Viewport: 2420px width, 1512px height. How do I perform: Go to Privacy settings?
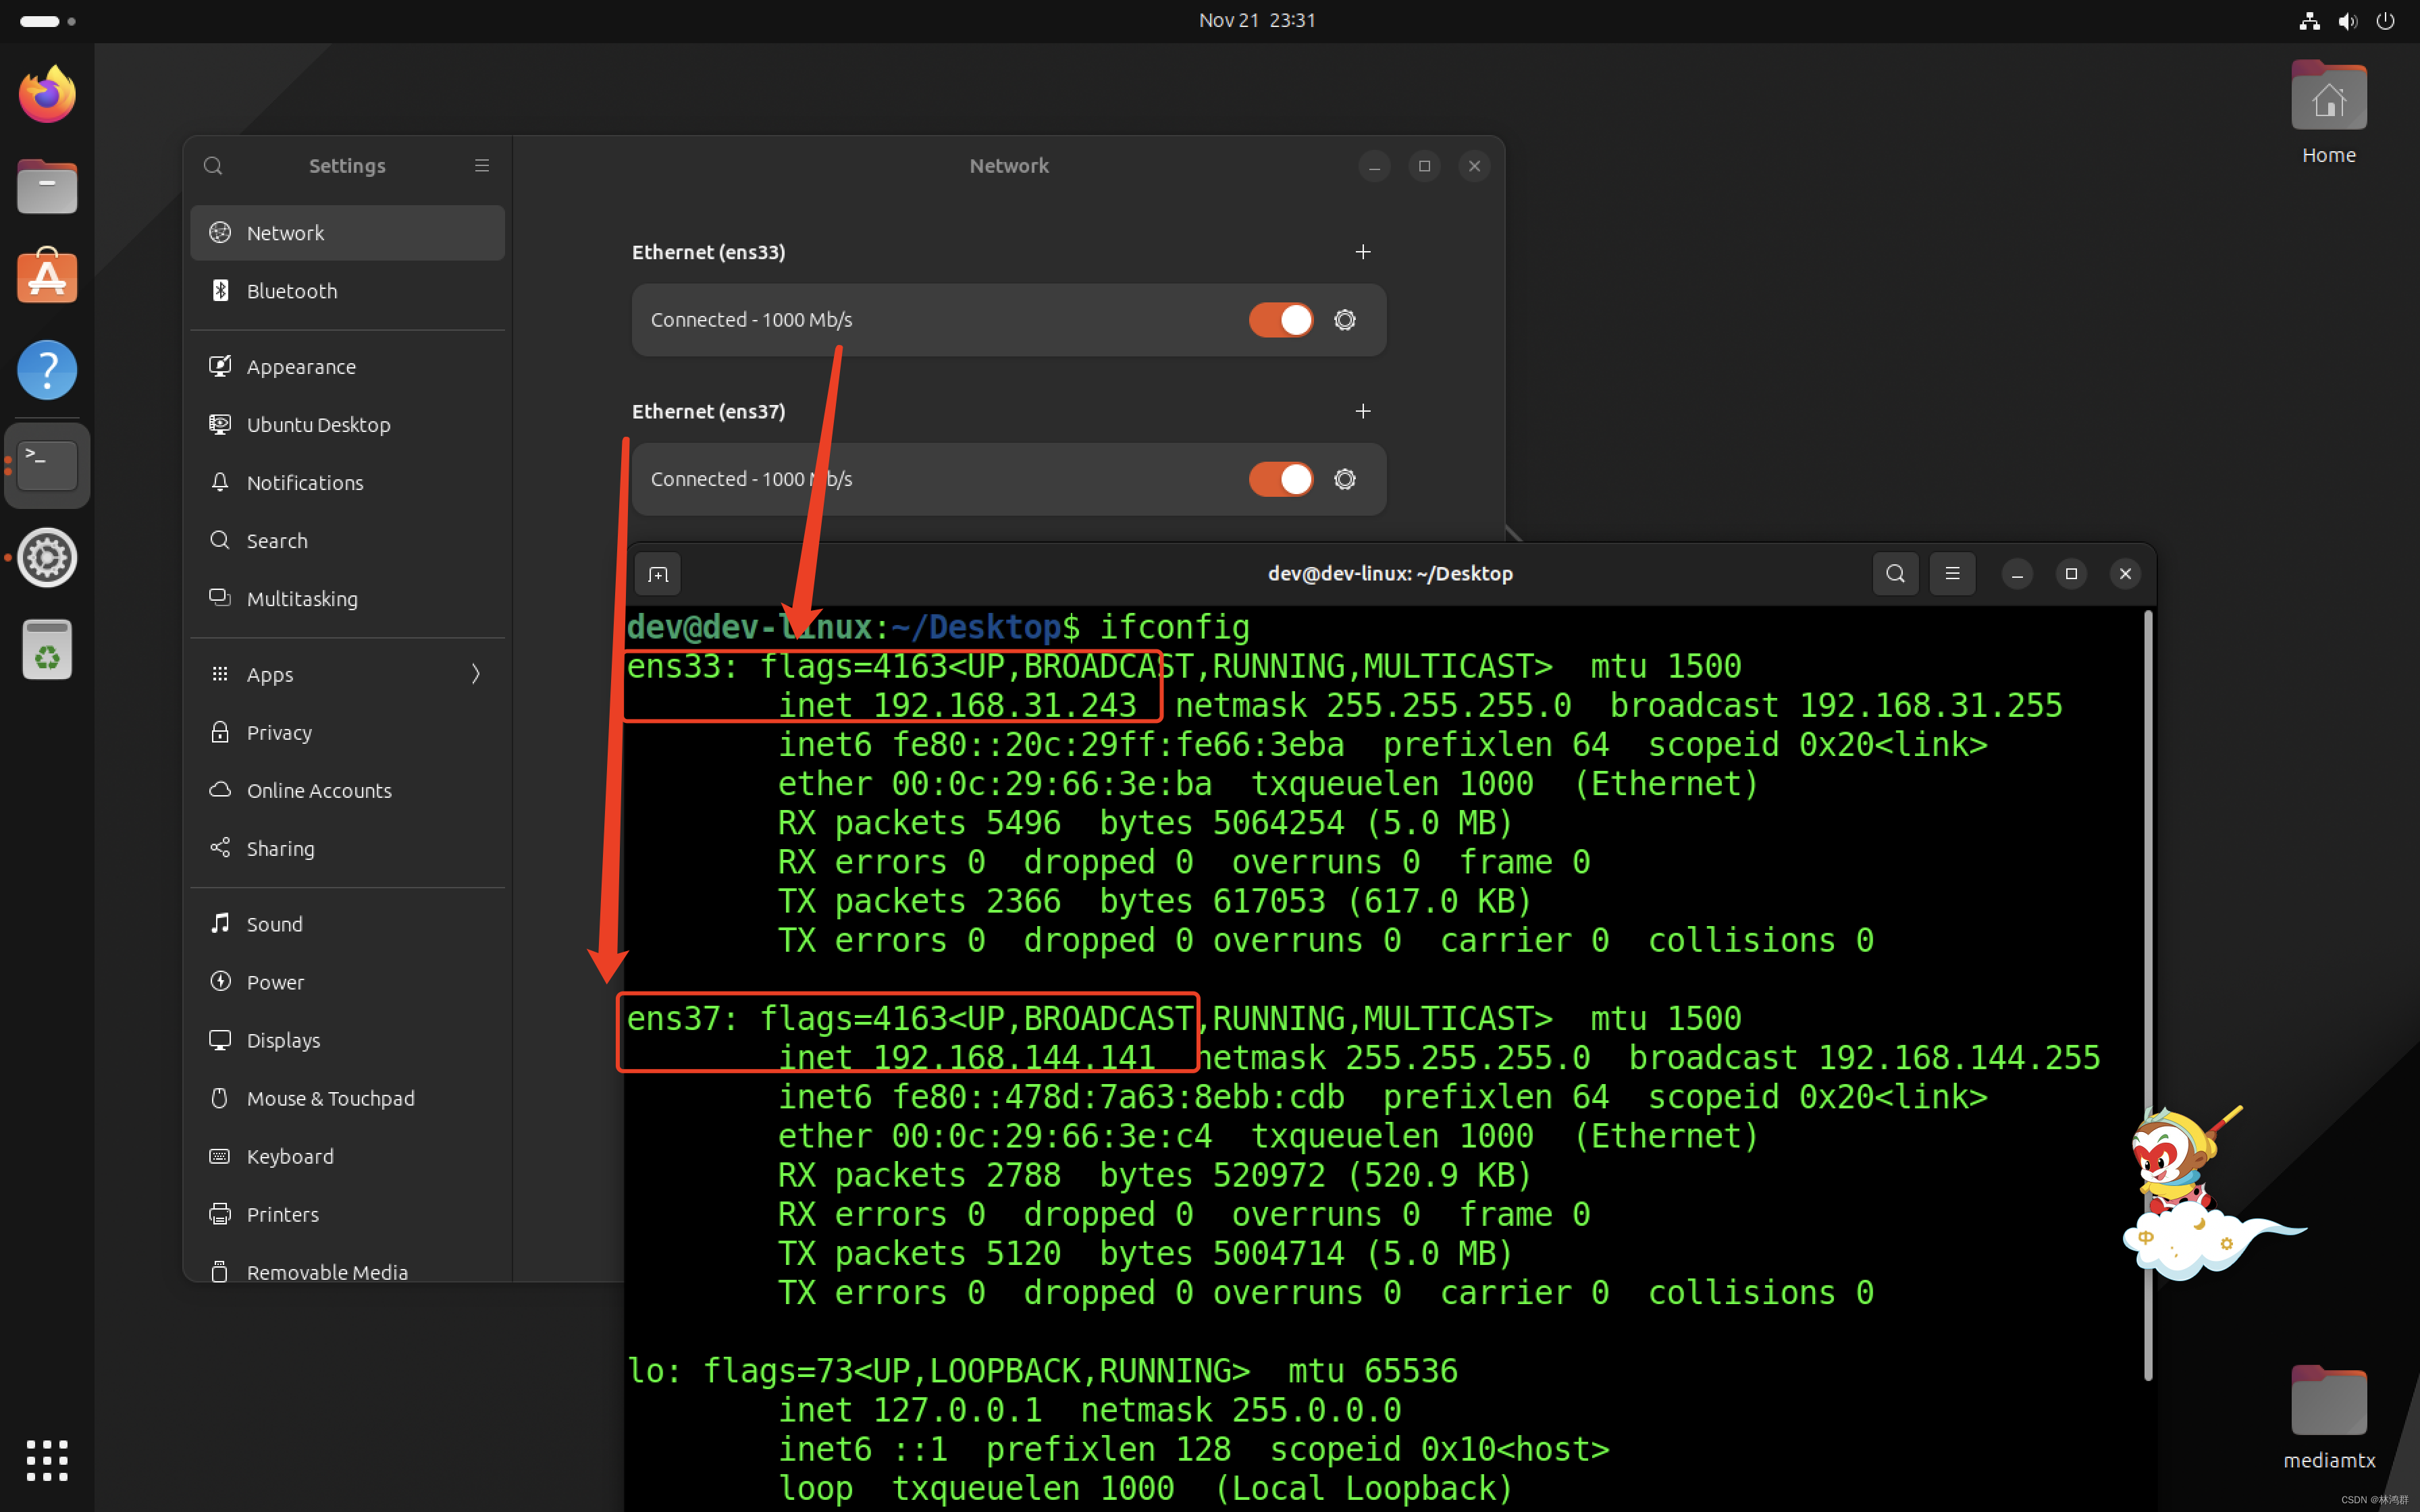[347, 732]
